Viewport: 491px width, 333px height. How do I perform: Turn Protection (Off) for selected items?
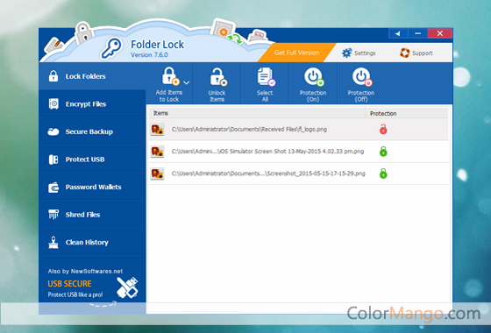[x=361, y=84]
